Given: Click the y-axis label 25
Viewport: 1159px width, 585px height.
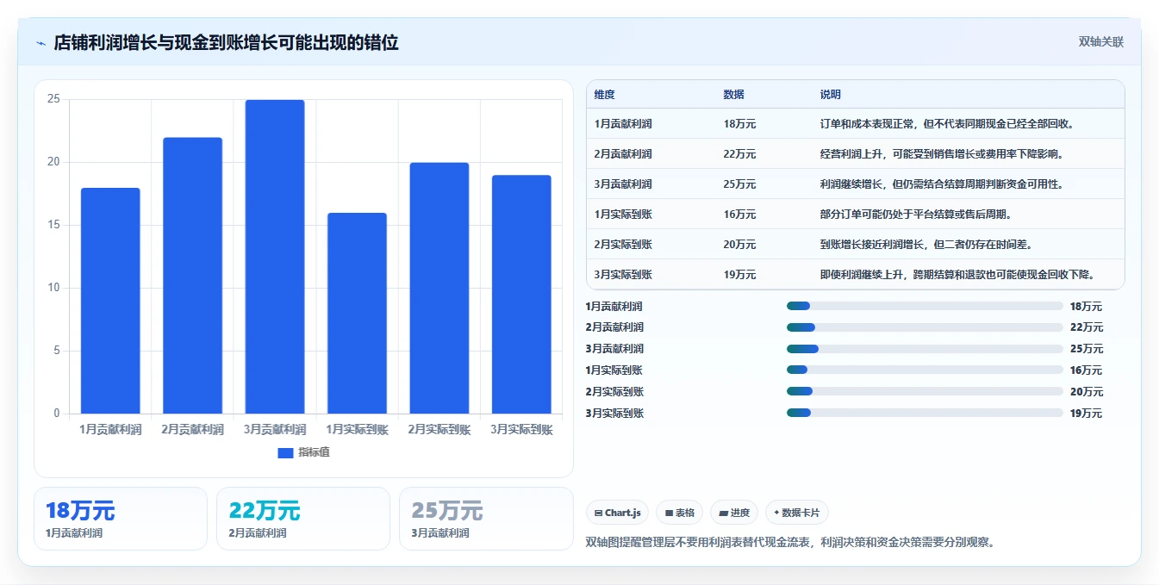Looking at the screenshot, I should [53, 99].
